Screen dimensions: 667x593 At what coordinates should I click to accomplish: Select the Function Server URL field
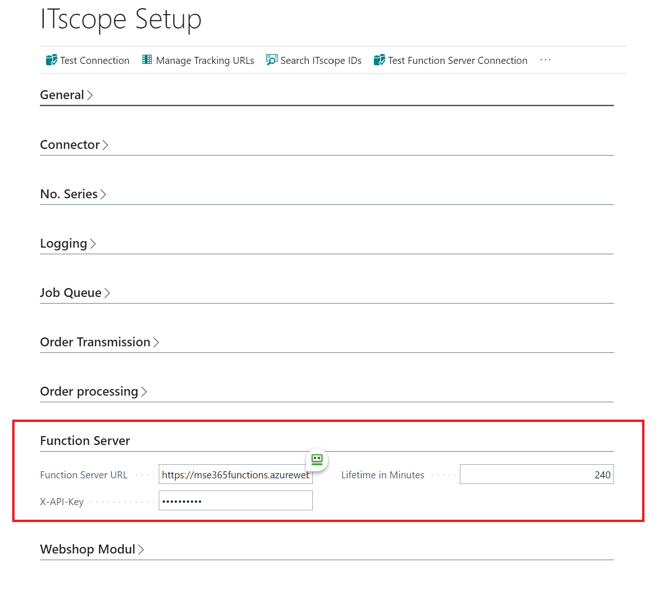coord(235,475)
